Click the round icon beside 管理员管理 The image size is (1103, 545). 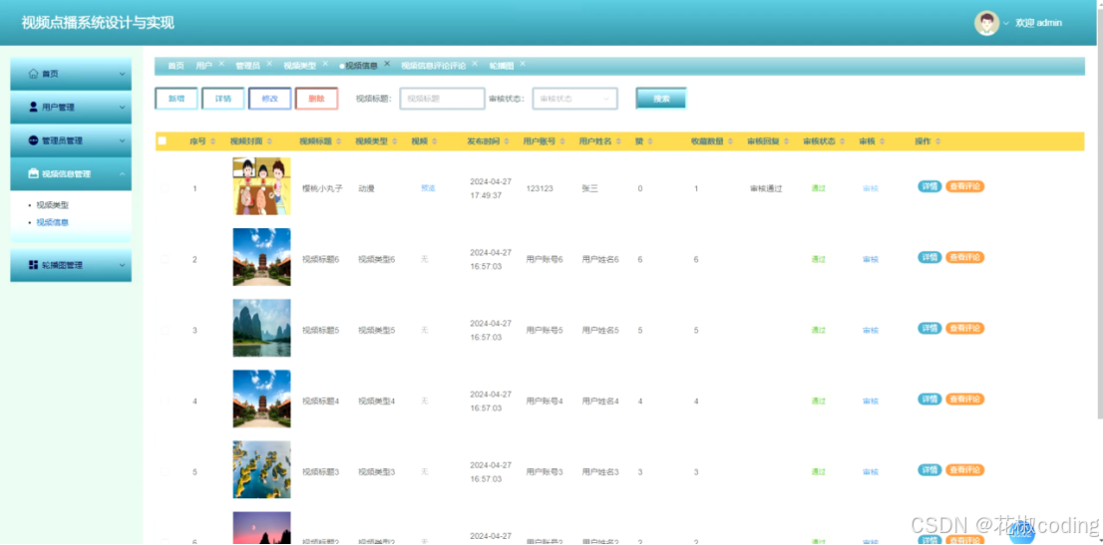(33, 140)
